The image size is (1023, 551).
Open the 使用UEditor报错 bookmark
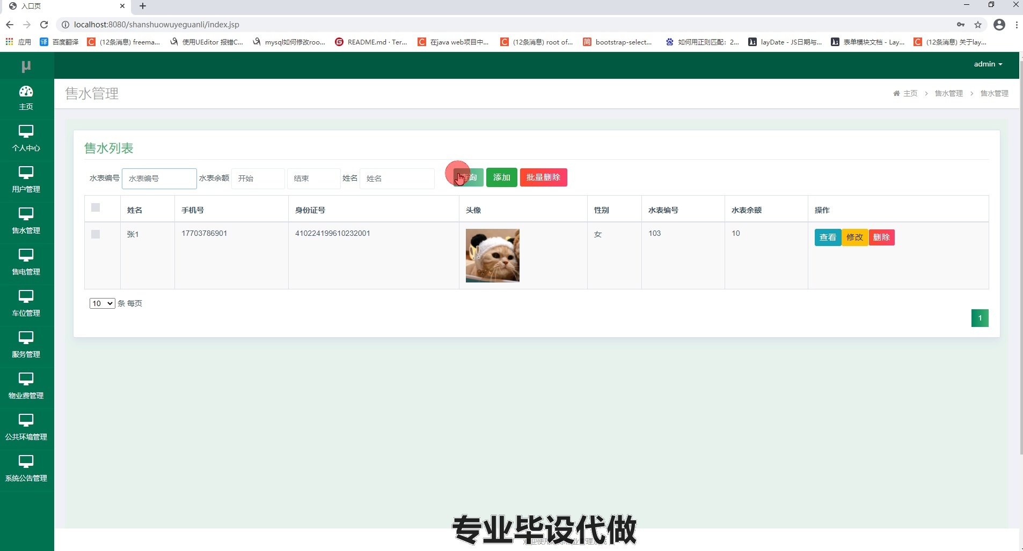[206, 42]
